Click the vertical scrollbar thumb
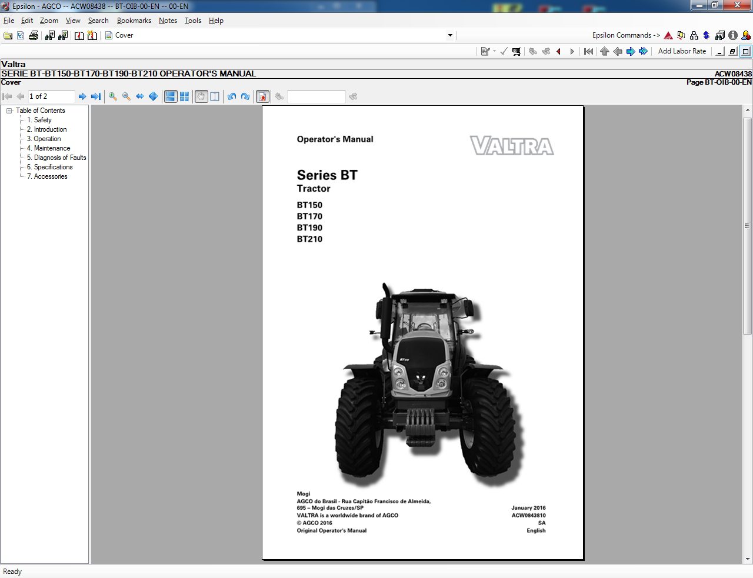This screenshot has width=753, height=578. (x=748, y=226)
